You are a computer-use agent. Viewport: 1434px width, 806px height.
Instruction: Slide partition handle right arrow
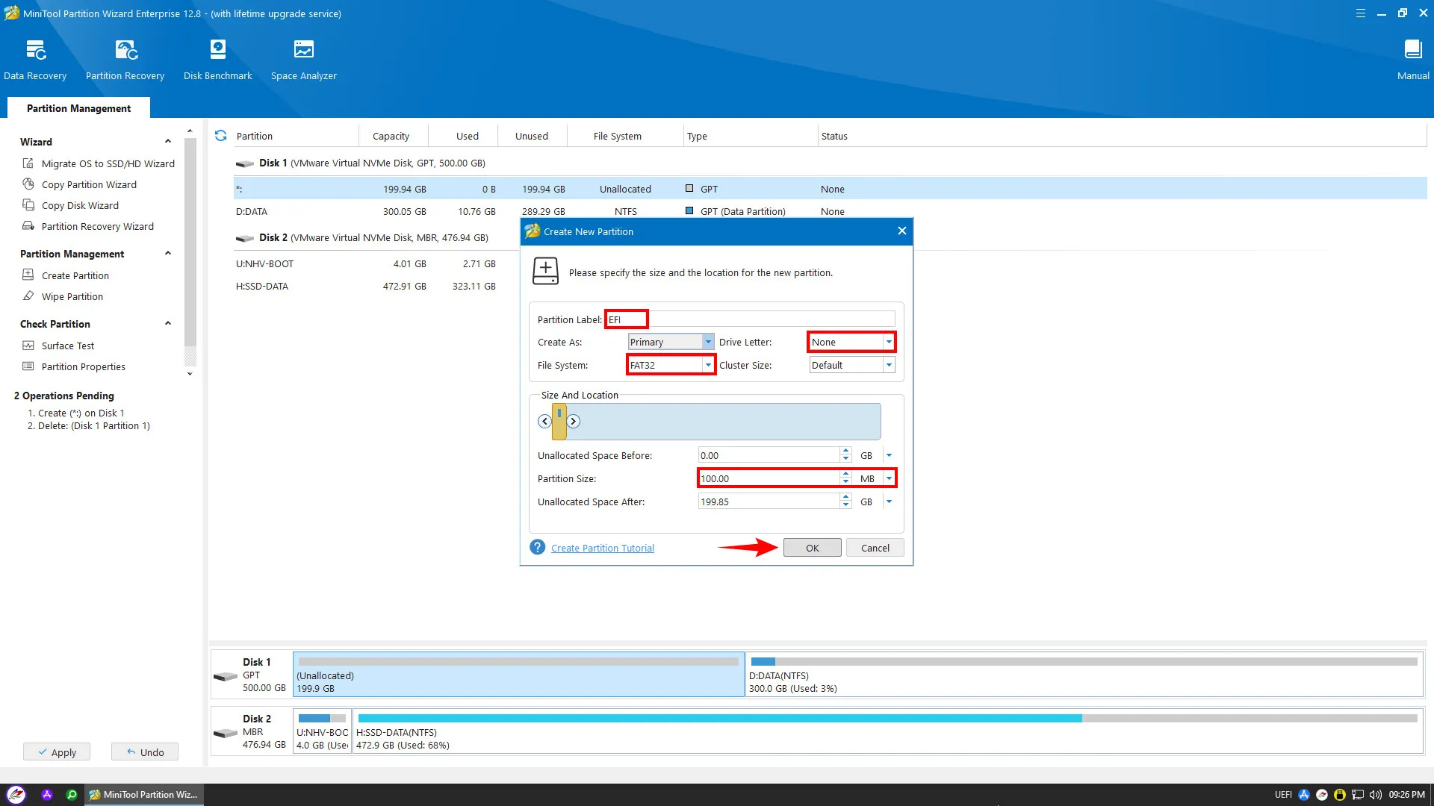tap(573, 422)
